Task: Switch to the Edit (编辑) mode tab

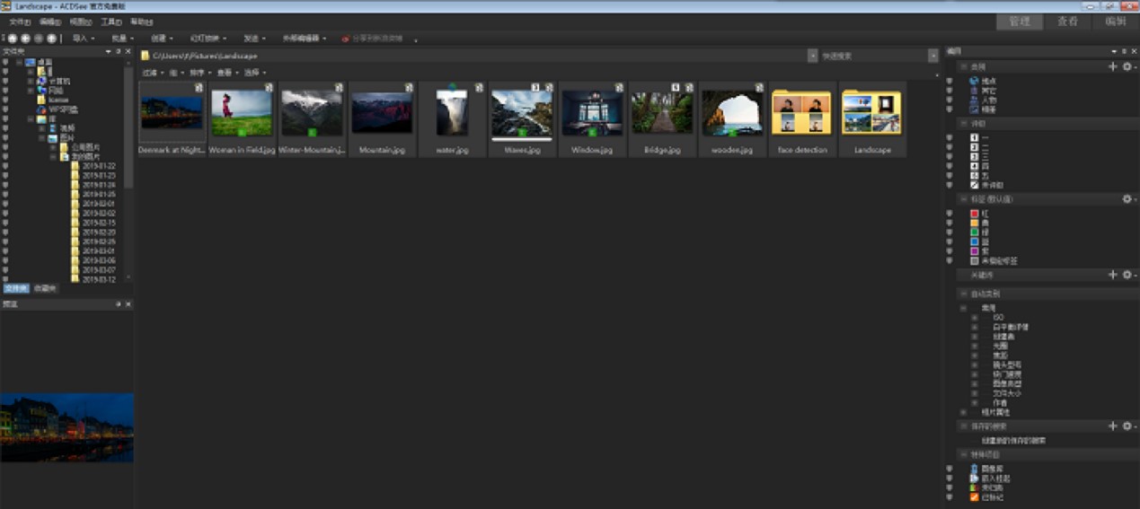Action: [1115, 22]
